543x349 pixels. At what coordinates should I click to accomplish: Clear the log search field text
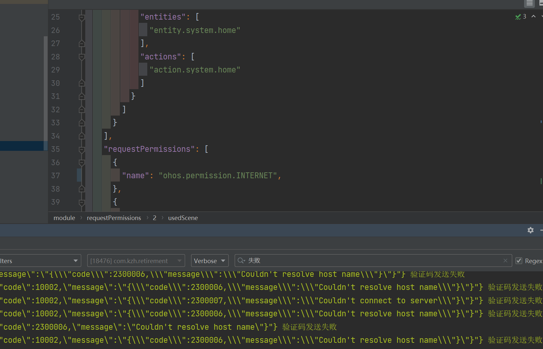click(x=505, y=261)
